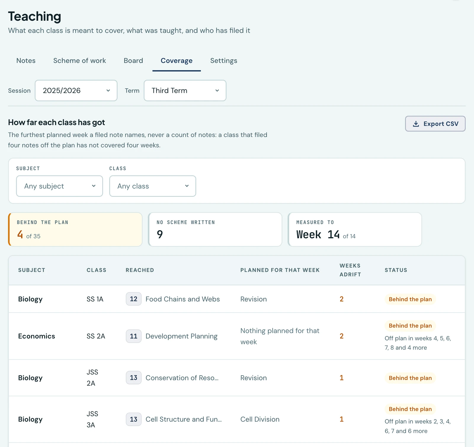Click the Economics subject cell
474x447 pixels.
tap(36, 336)
